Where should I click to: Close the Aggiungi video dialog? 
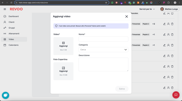[x=127, y=16]
